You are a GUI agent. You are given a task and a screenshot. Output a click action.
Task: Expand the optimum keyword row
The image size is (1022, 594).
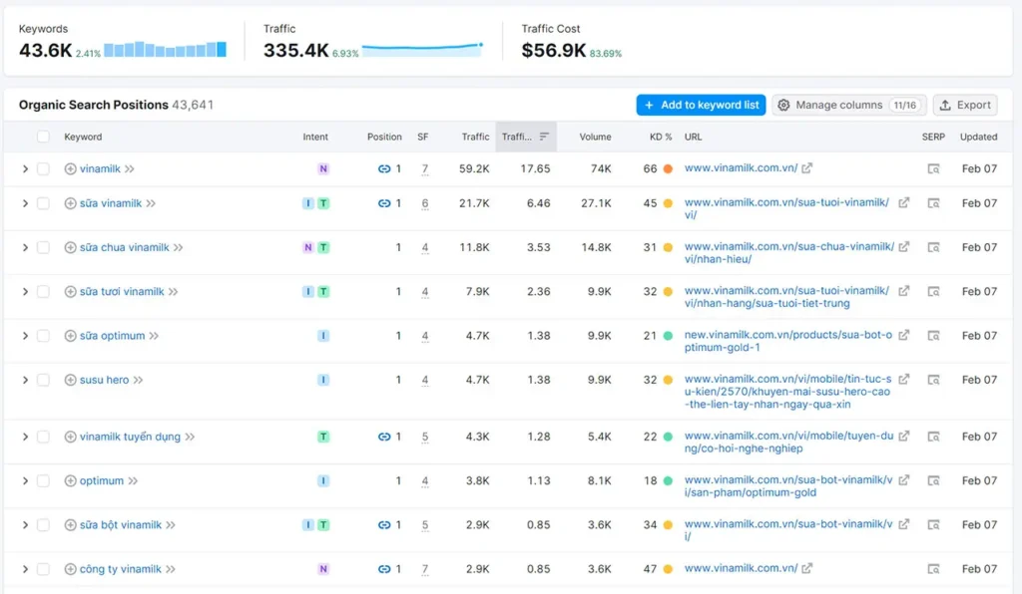(25, 480)
